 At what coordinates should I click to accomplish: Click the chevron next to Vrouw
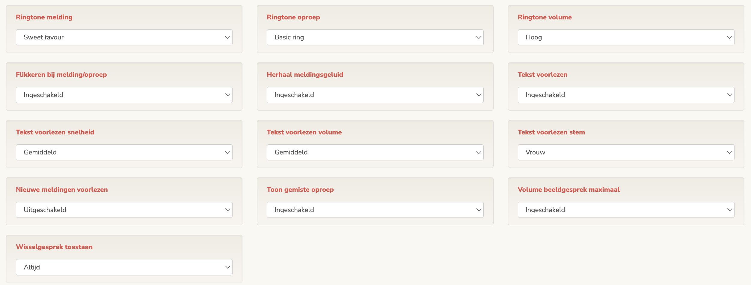click(x=729, y=152)
